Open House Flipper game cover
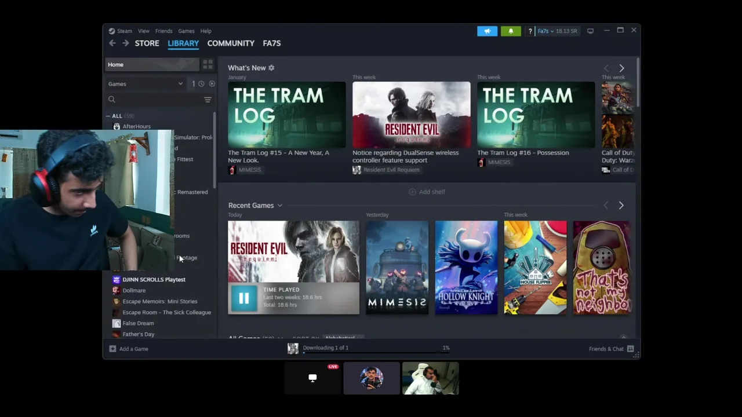This screenshot has width=742, height=417. (535, 268)
